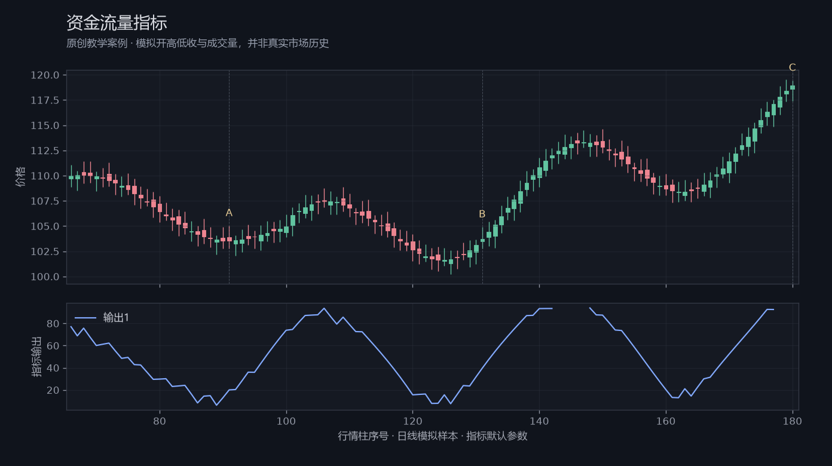Viewport: 832px width, 466px height.
Task: Click indicator axis tick 40
Action: [53, 368]
